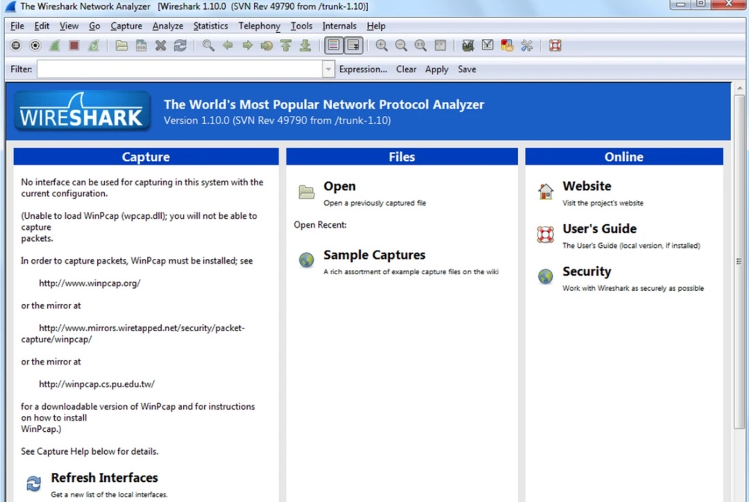Click the Open capture file toolbar icon
This screenshot has height=502, width=749.
121,46
